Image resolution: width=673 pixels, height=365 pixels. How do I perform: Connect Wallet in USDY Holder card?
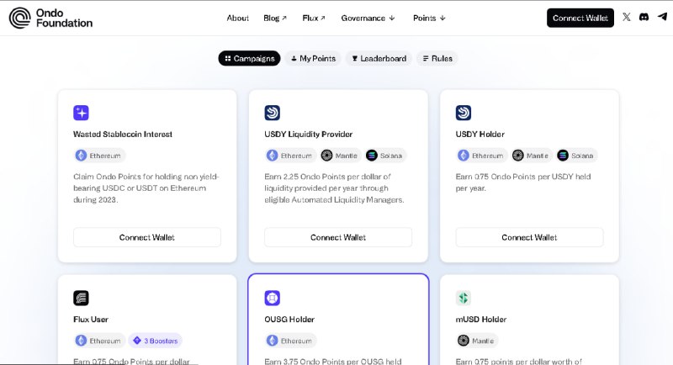tap(529, 237)
